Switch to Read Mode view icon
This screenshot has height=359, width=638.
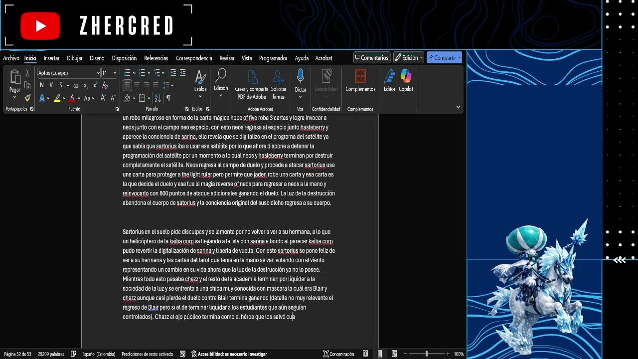(x=365, y=354)
